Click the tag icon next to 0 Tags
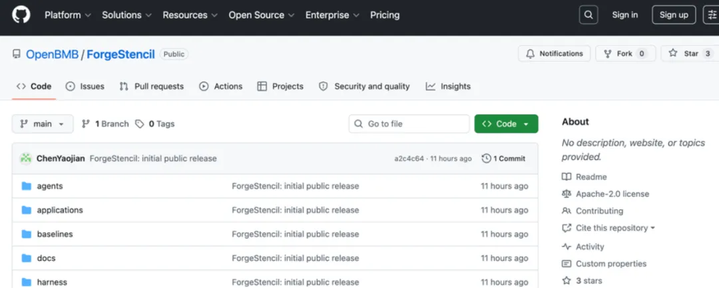Viewport: 719px width, 288px height. (x=139, y=124)
